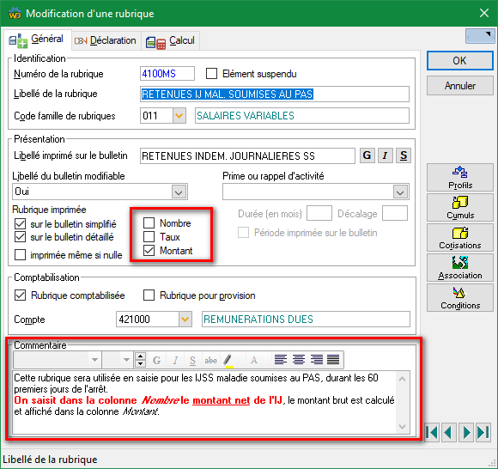Click the REMUNERATIONS DUES account label
Screen dimensions: 498x469
(306, 319)
